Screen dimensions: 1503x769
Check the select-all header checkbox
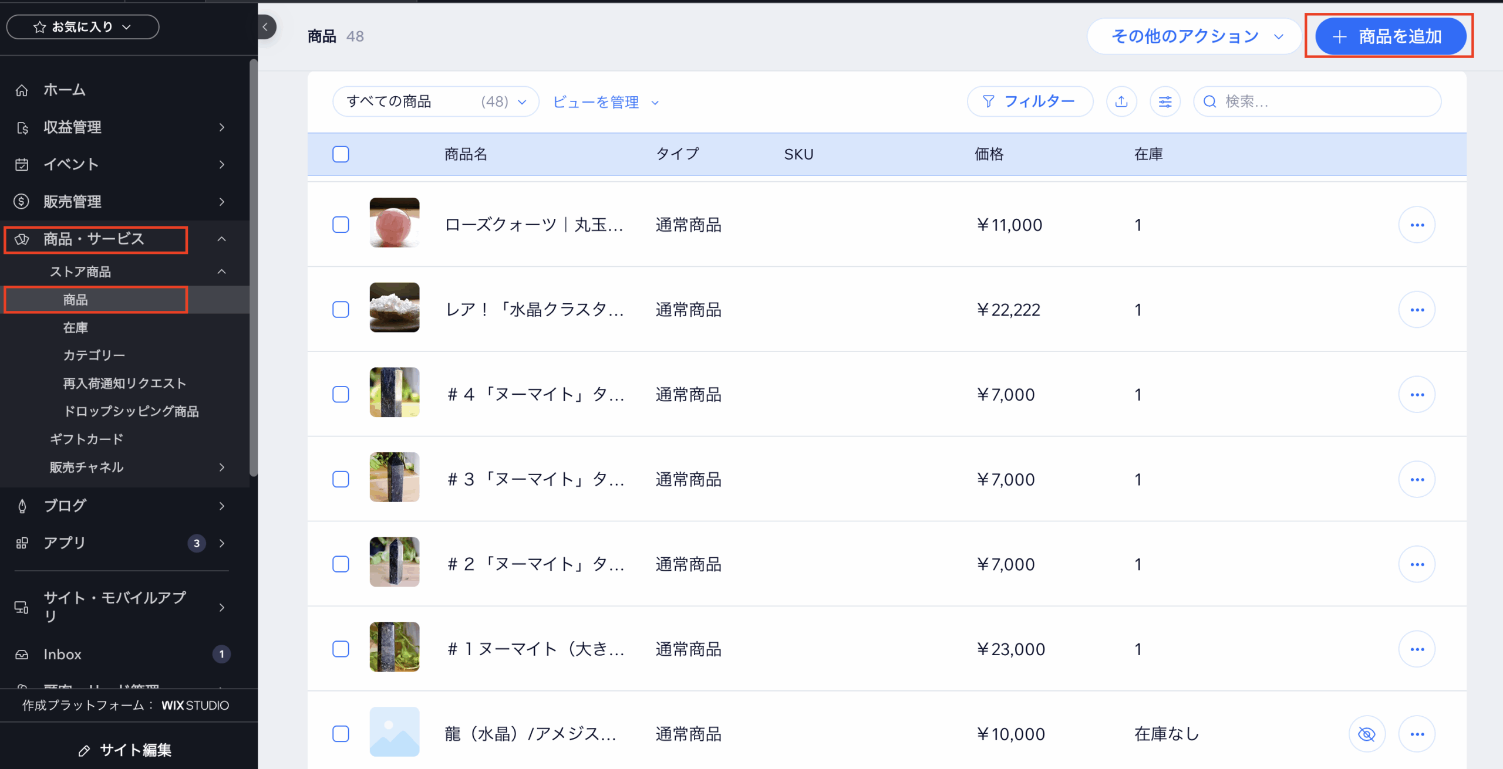(x=341, y=154)
